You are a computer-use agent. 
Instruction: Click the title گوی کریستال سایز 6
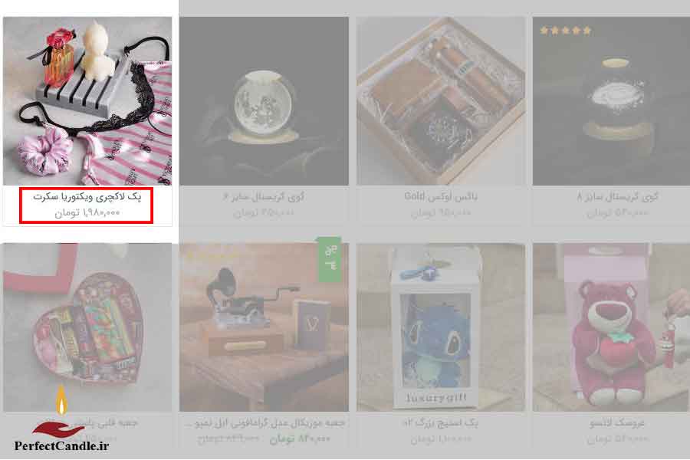click(264, 197)
